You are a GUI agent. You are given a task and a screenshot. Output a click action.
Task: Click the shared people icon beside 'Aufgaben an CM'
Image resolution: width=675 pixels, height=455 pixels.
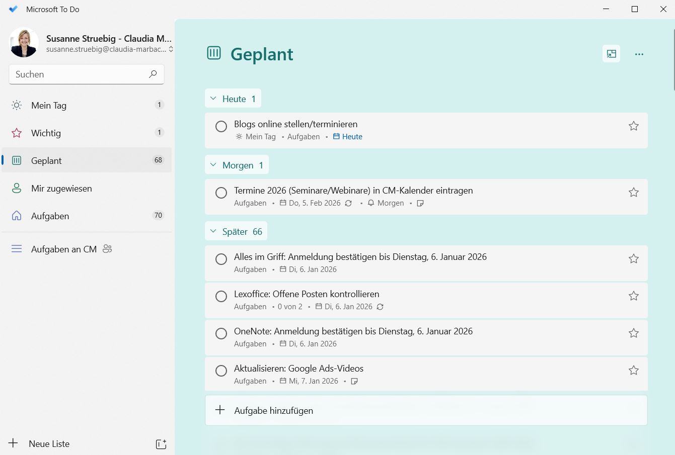pyautogui.click(x=107, y=248)
